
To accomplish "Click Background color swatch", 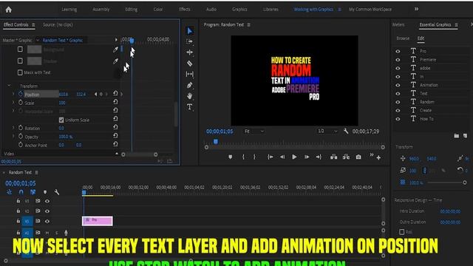I will [x=35, y=50].
